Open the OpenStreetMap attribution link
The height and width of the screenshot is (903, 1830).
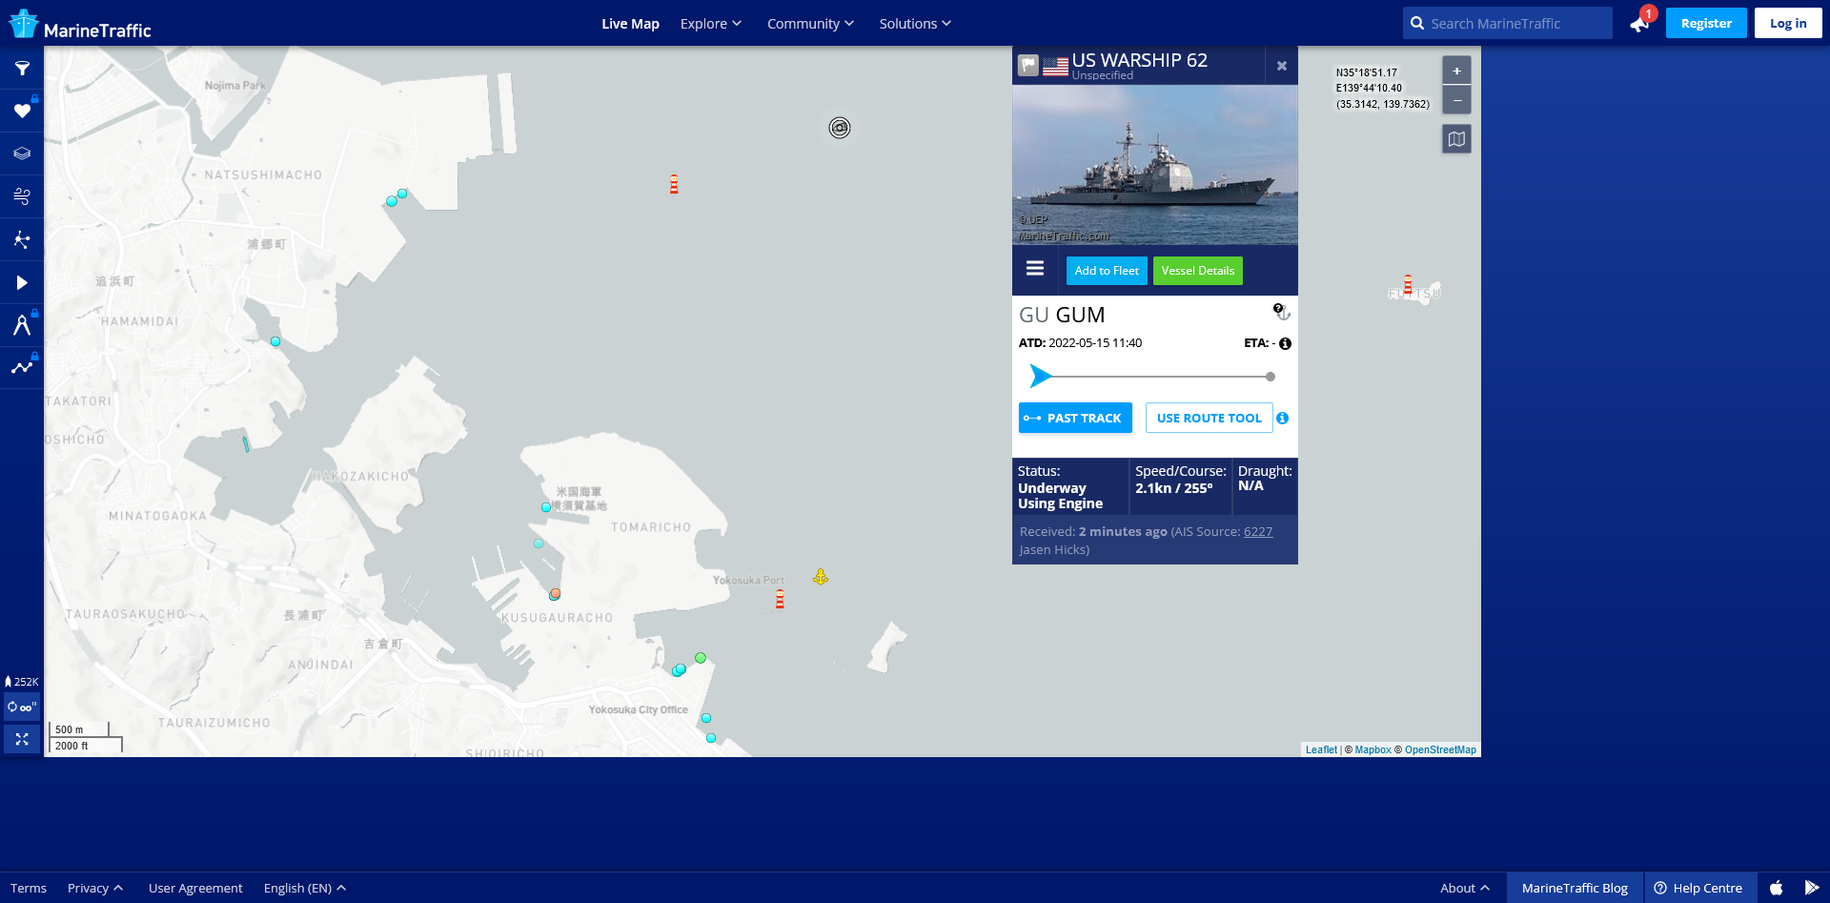[1440, 750]
